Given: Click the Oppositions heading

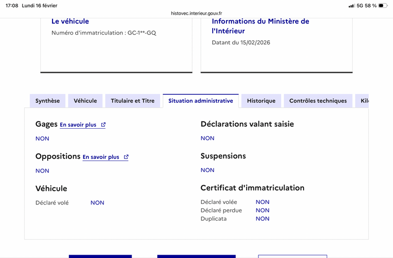Looking at the screenshot, I should click(58, 156).
